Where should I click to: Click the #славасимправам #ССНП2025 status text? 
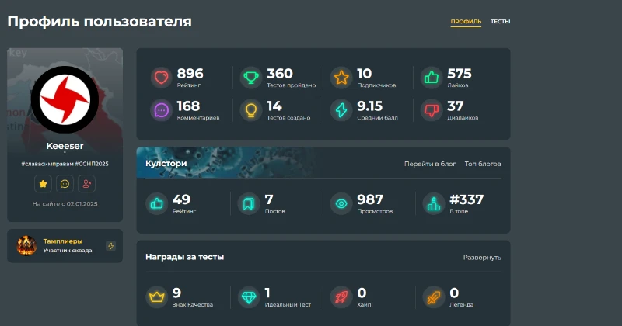pyautogui.click(x=65, y=164)
